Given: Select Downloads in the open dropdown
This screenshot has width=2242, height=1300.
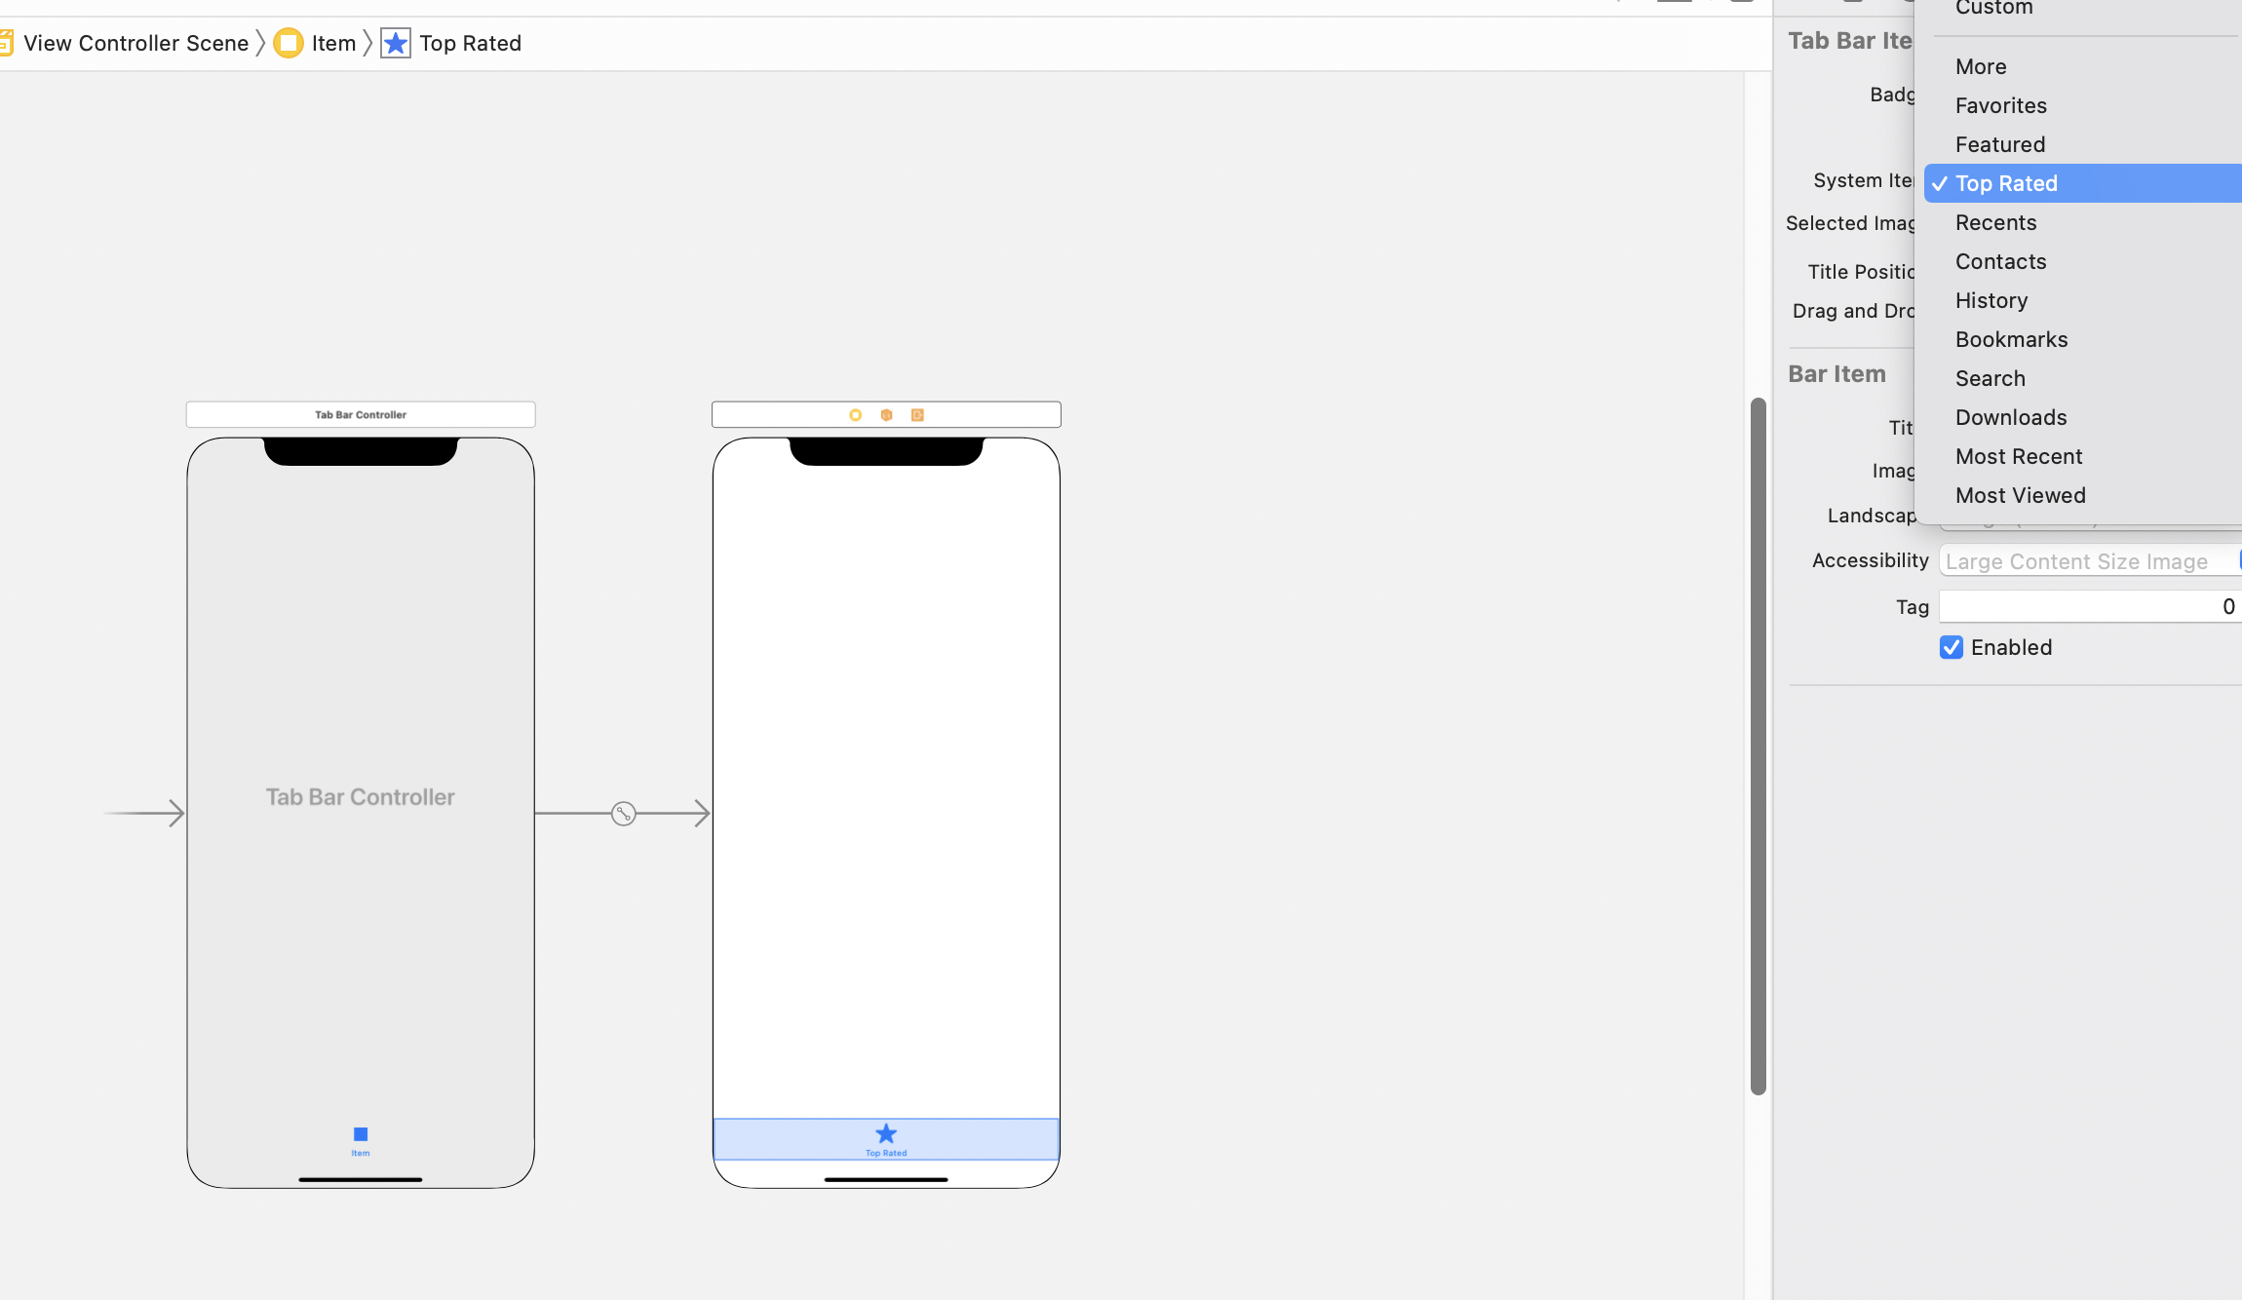Looking at the screenshot, I should point(2010,417).
